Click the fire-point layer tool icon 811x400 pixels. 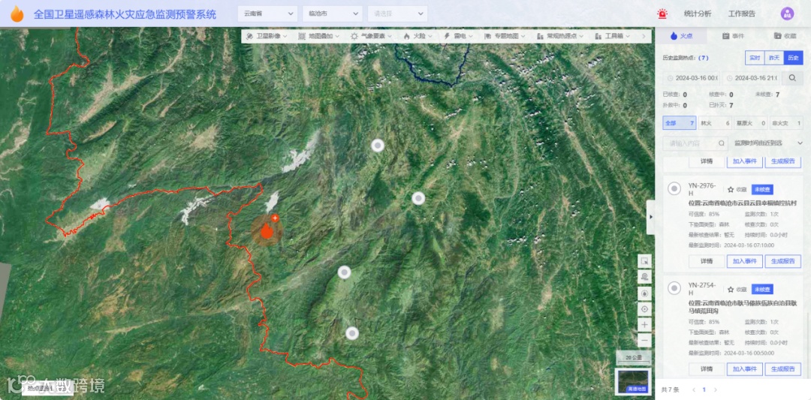click(644, 293)
